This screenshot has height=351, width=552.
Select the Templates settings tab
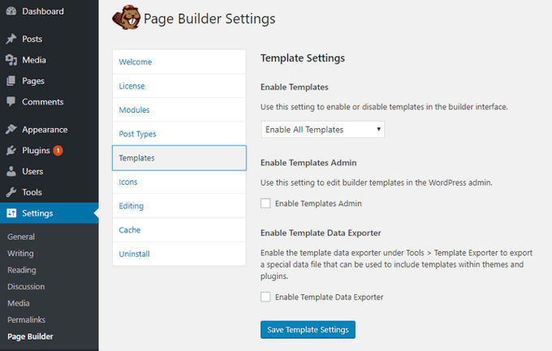tap(179, 158)
